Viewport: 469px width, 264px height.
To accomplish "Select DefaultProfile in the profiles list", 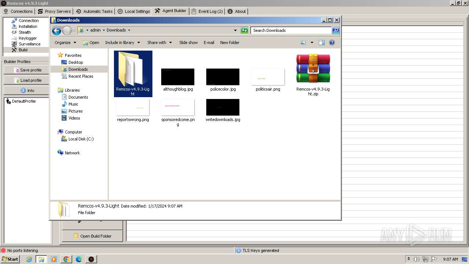I will click(x=24, y=101).
